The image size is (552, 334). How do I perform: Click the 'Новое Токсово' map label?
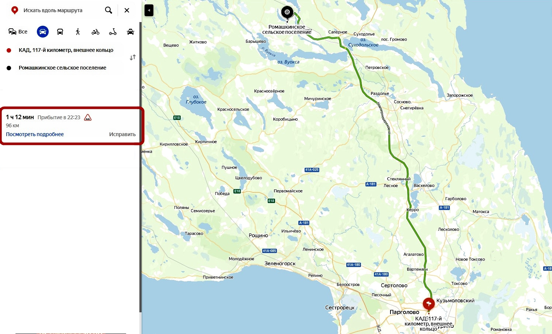[x=470, y=259]
